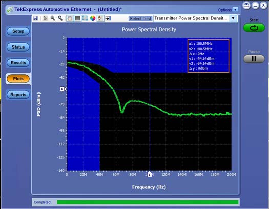Select the pointer cursor tool

45,18
